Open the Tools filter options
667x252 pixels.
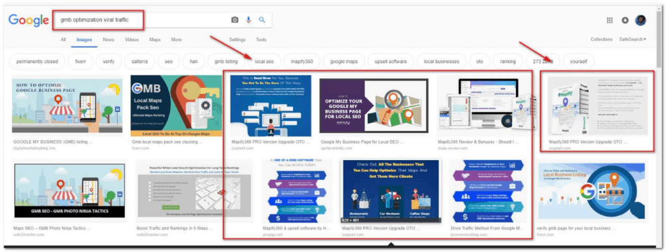(261, 40)
